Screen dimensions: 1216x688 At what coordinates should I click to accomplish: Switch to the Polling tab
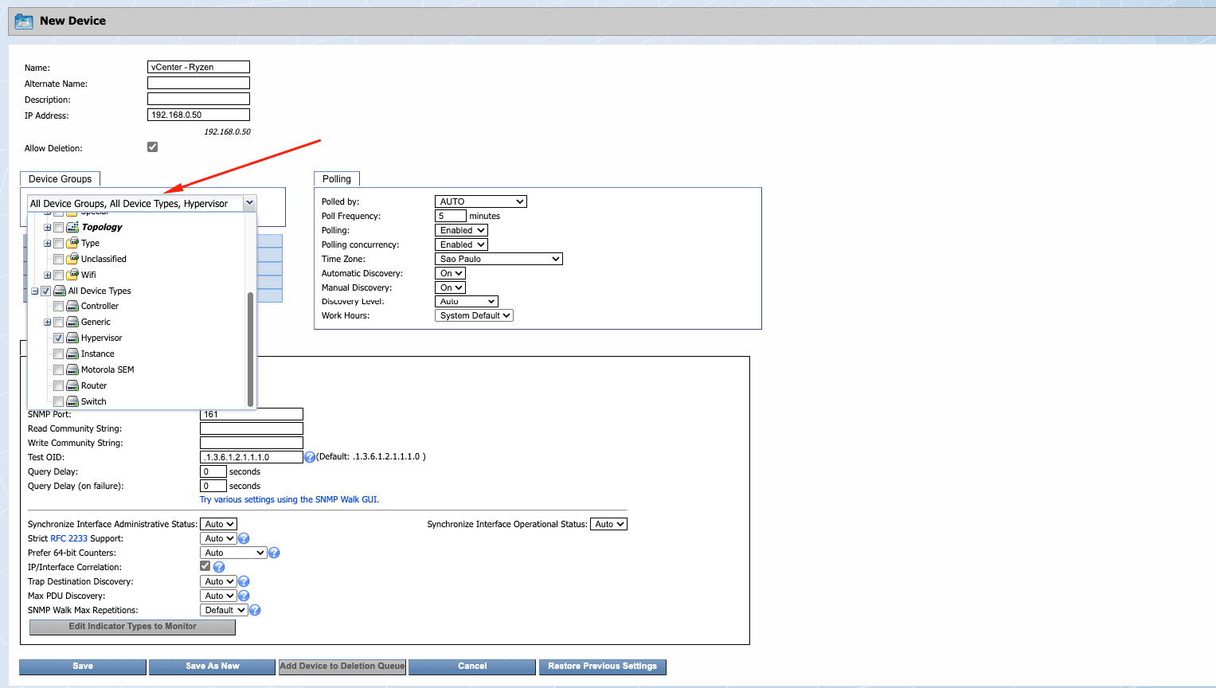pos(336,179)
